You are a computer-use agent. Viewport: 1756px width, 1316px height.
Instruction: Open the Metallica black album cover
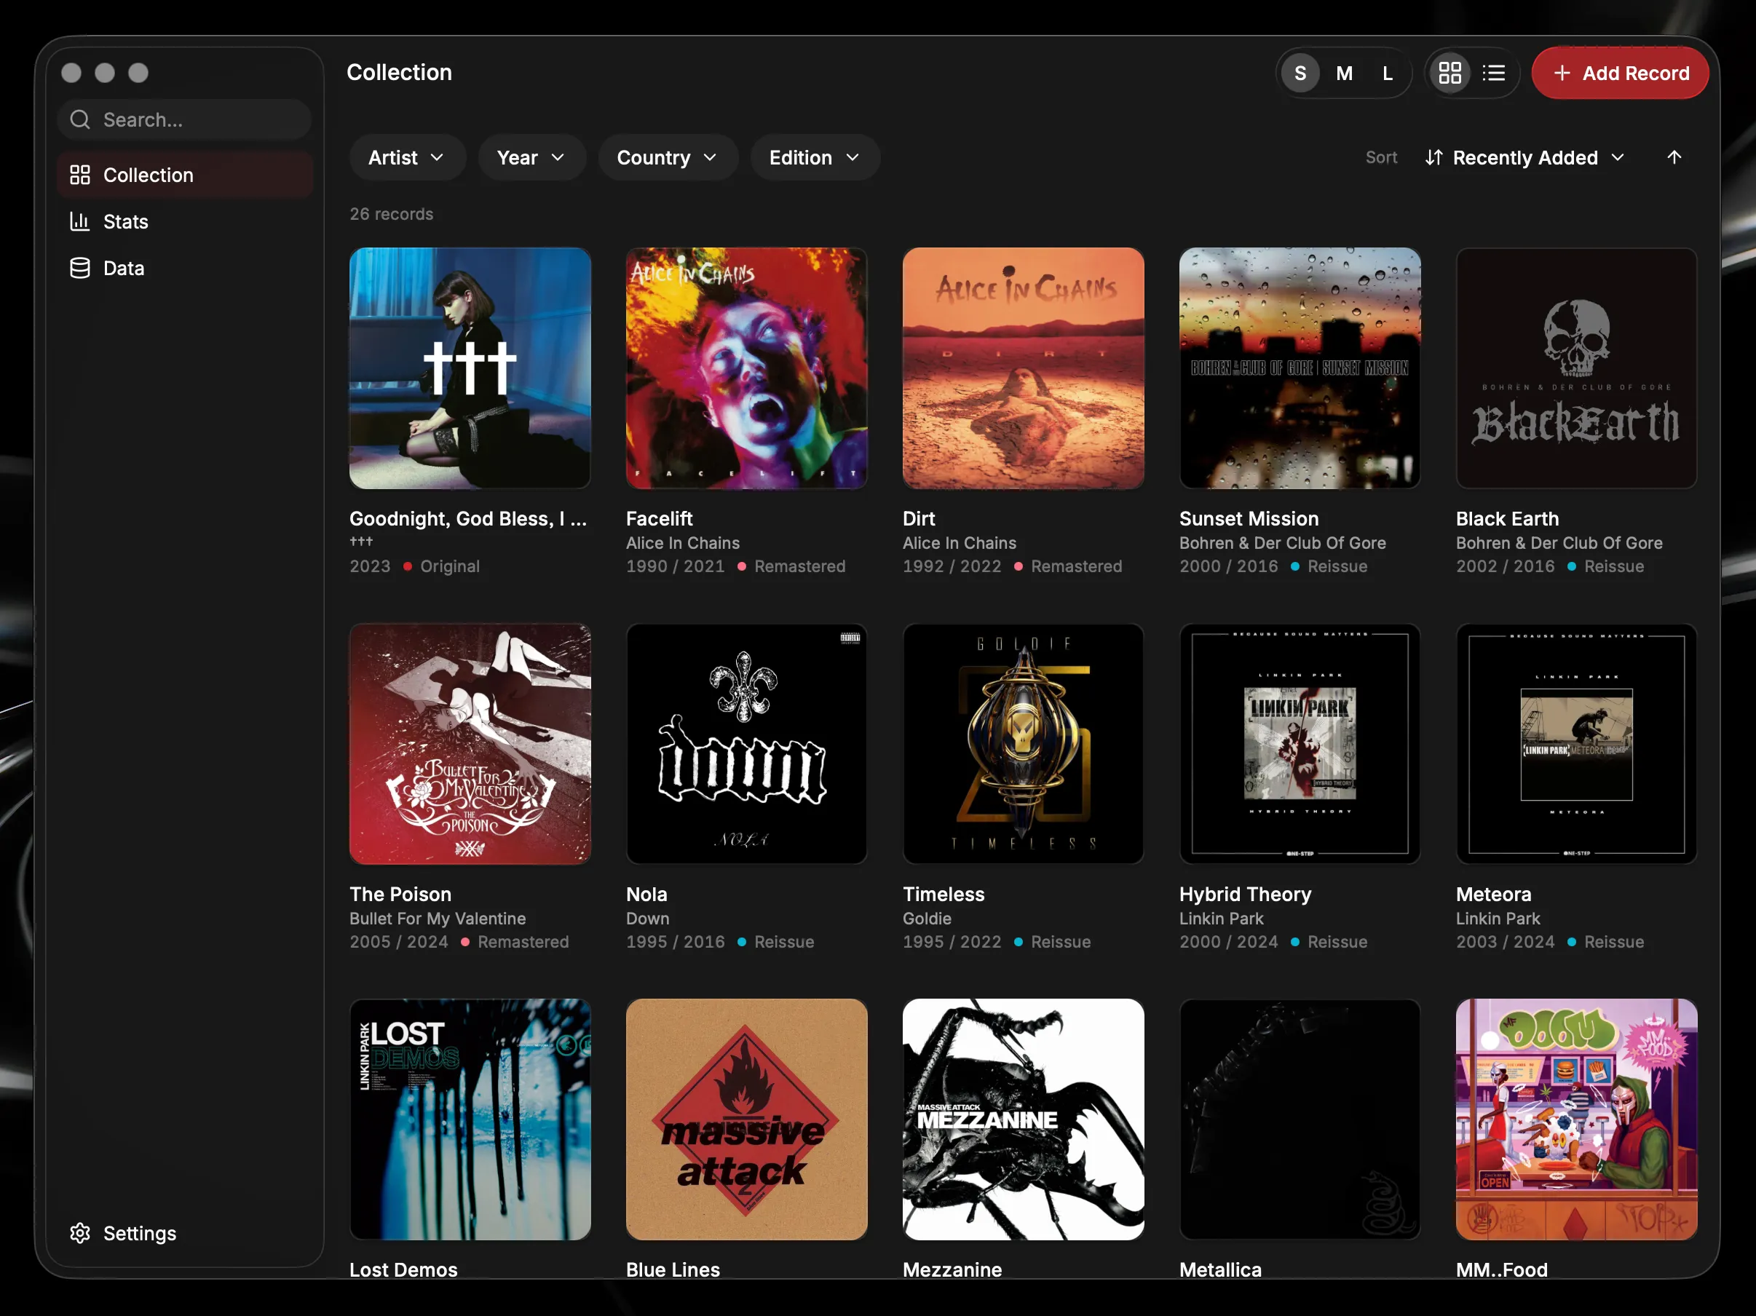coord(1300,1119)
